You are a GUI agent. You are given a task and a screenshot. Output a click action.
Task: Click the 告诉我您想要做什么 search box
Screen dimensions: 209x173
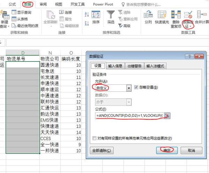click(x=144, y=5)
